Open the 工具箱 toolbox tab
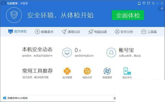Image resolution: width=165 pixels, height=102 pixels. click(x=149, y=32)
